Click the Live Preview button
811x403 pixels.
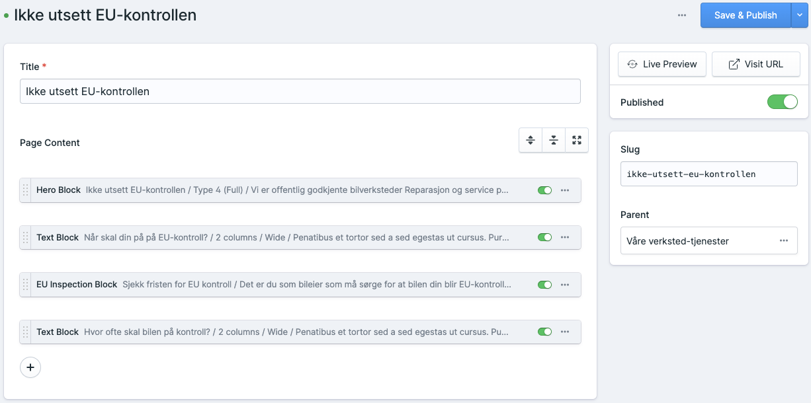point(662,64)
